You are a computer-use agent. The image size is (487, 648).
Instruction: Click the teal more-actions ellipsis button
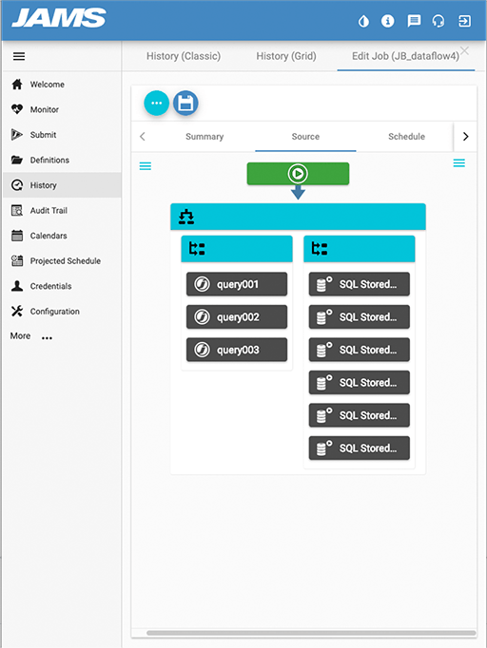pyautogui.click(x=156, y=103)
